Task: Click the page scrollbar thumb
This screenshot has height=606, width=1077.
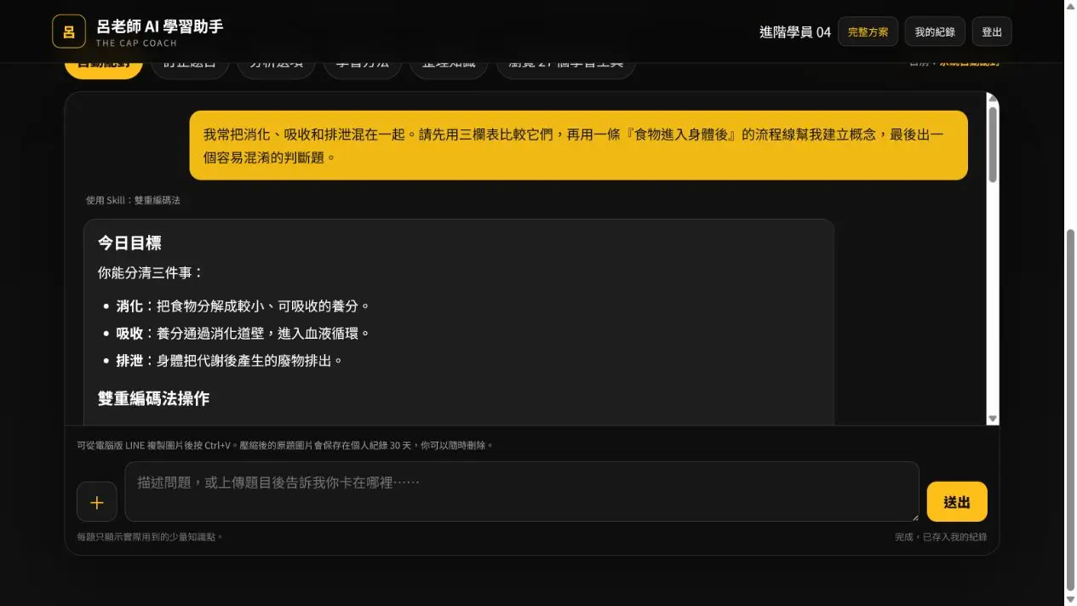Action: pos(1070,410)
